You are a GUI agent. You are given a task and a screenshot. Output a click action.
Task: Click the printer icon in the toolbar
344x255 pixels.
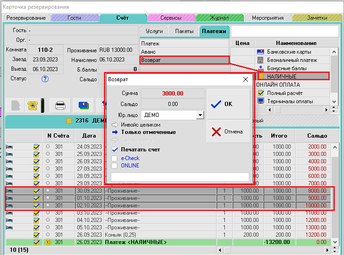pyautogui.click(x=60, y=105)
